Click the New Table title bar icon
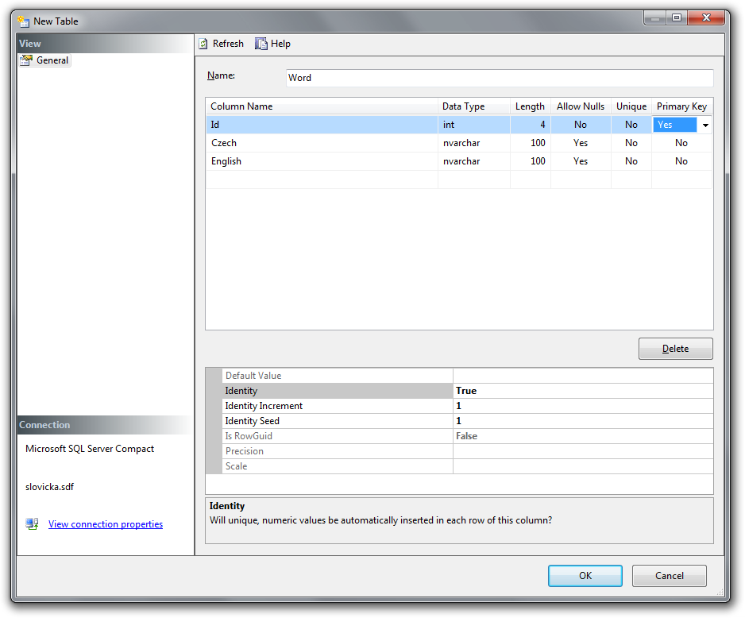 pyautogui.click(x=23, y=21)
